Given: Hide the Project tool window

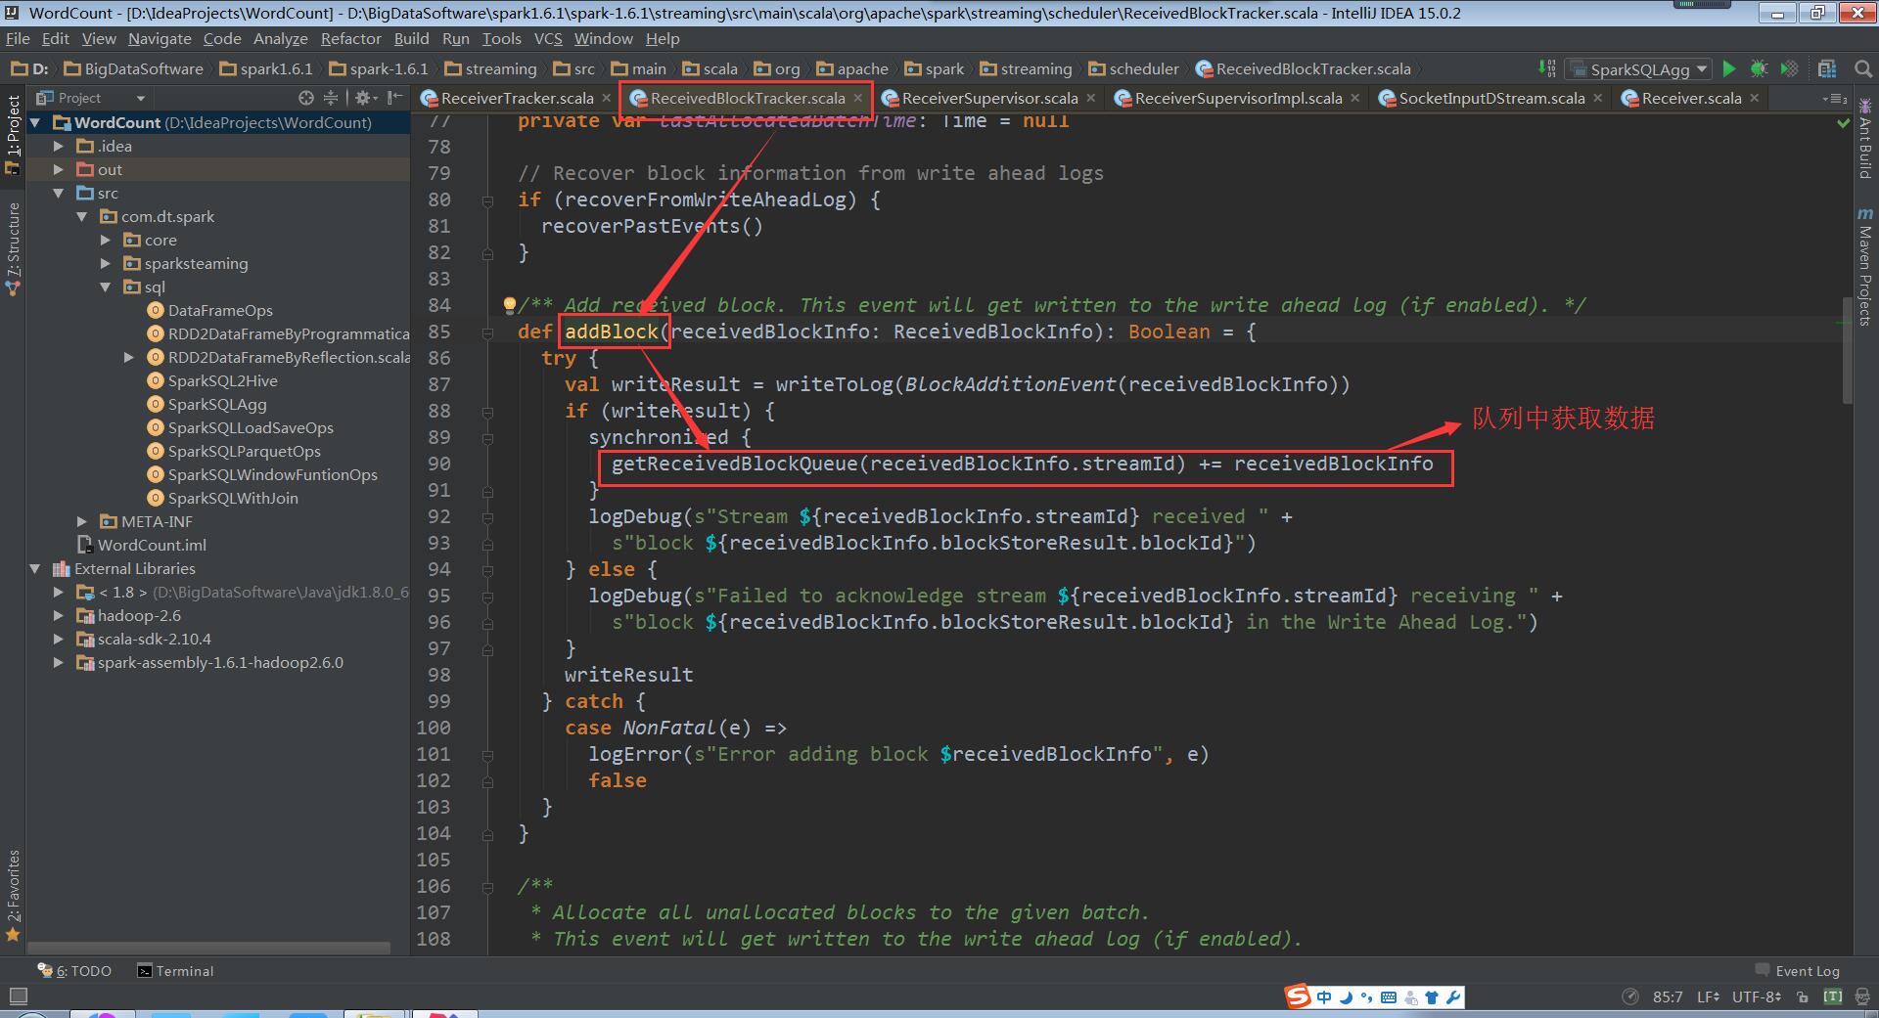Looking at the screenshot, I should 394,98.
